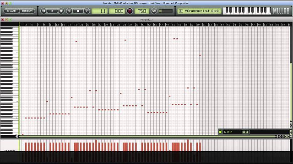
Task: Open the MULAB menu button
Action: coord(11,11)
